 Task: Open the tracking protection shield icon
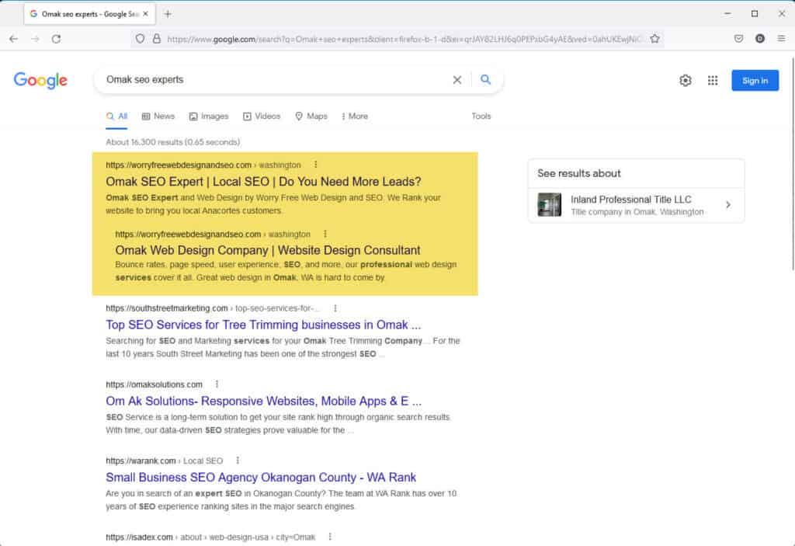pyautogui.click(x=140, y=39)
